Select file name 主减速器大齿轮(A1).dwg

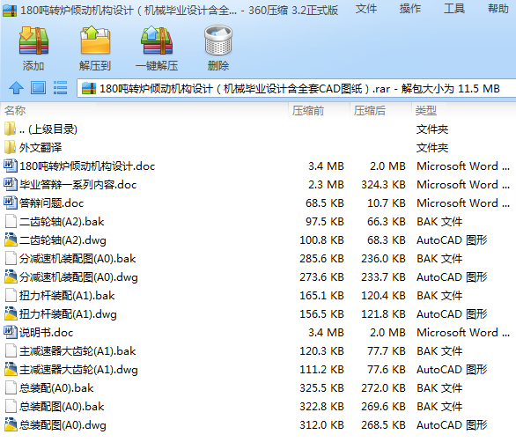click(x=78, y=370)
